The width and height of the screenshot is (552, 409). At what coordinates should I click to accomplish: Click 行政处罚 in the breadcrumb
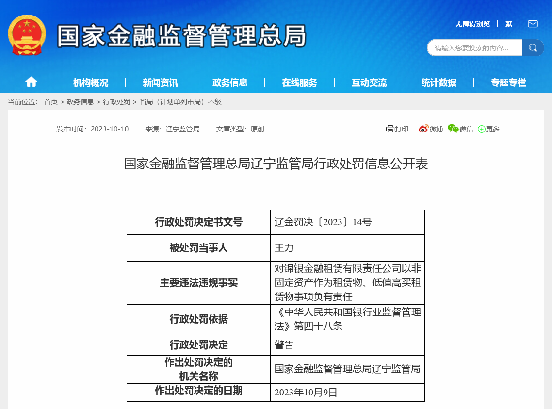point(116,102)
